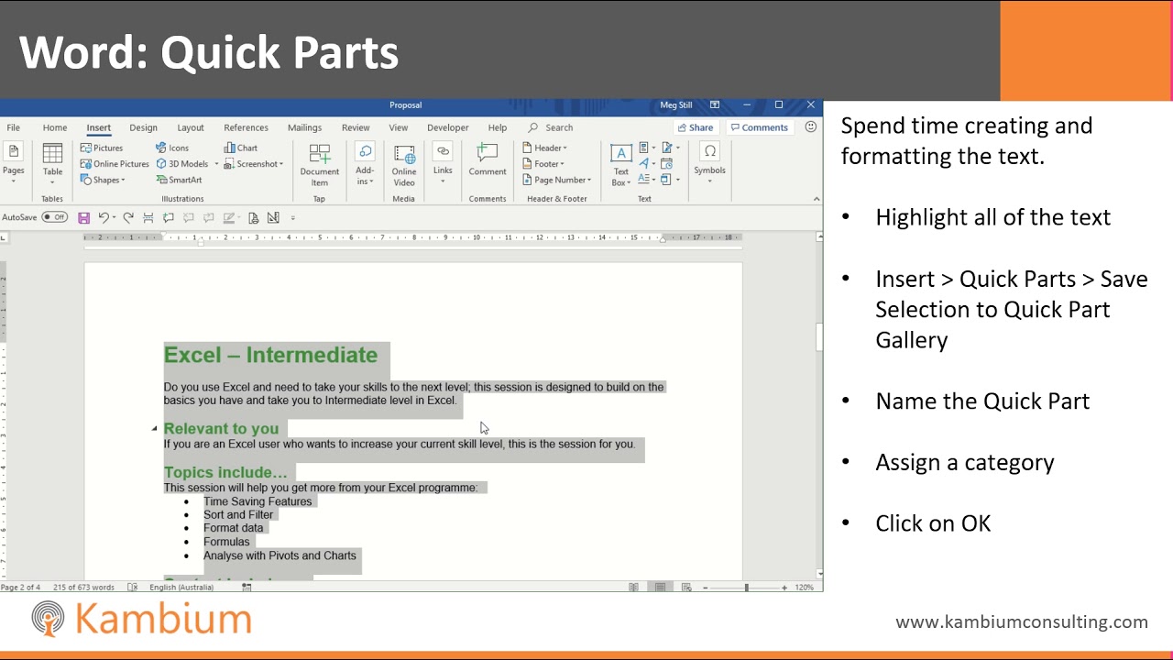The width and height of the screenshot is (1173, 660).
Task: Switch to the Layout tab
Action: click(191, 127)
